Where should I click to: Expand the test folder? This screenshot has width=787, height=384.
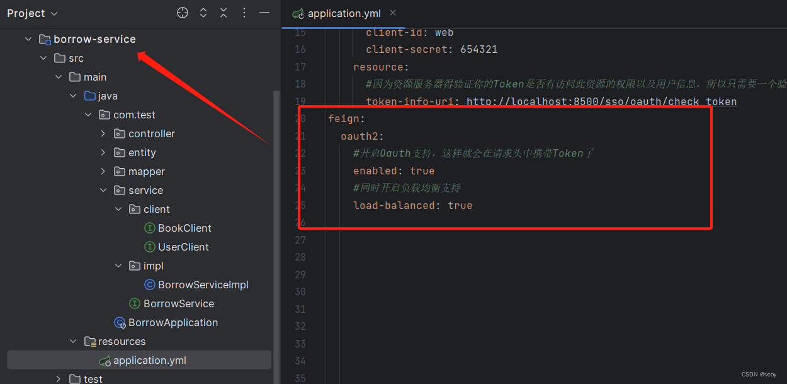click(x=58, y=379)
